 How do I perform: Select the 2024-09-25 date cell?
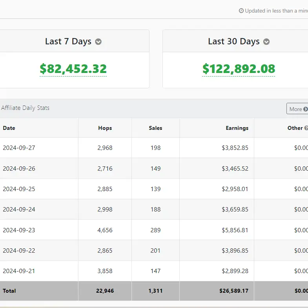(x=19, y=189)
